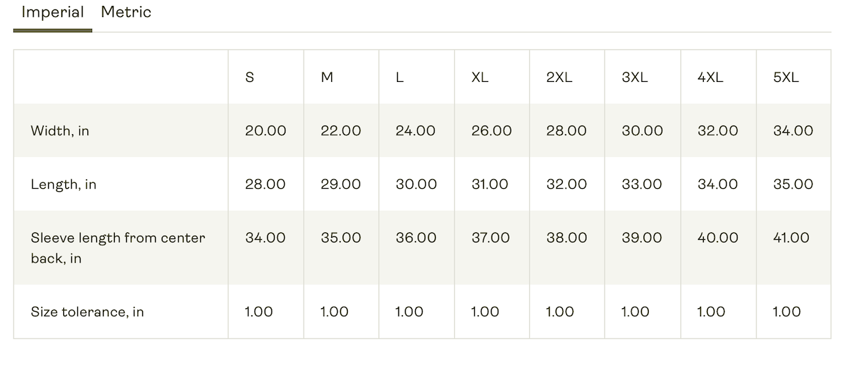Screen dimensions: 849x368
Task: Click the 'Size tolerance, in' row label
Action: (87, 312)
